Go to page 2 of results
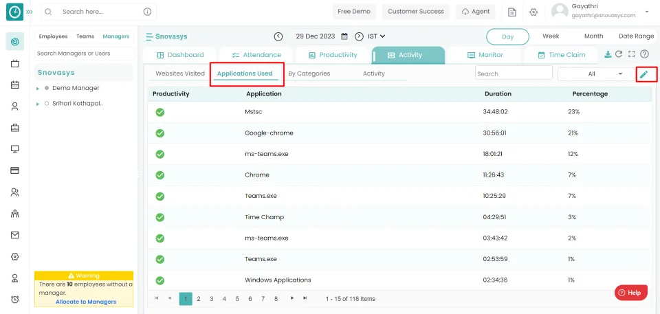The image size is (660, 314). (x=199, y=298)
